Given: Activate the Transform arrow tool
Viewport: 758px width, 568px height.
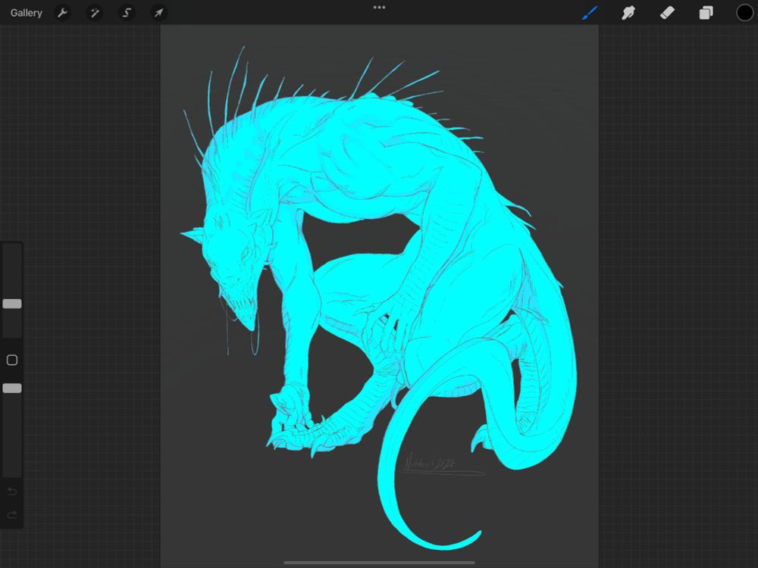Looking at the screenshot, I should point(158,13).
